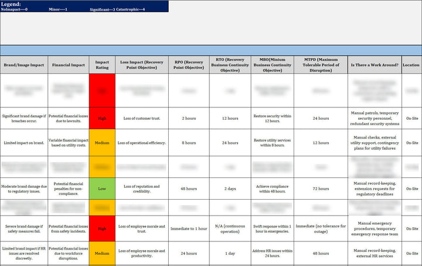Select the Brand/Image Impact header cell
Image resolution: width=422 pixels, height=266 pixels.
click(x=24, y=65)
